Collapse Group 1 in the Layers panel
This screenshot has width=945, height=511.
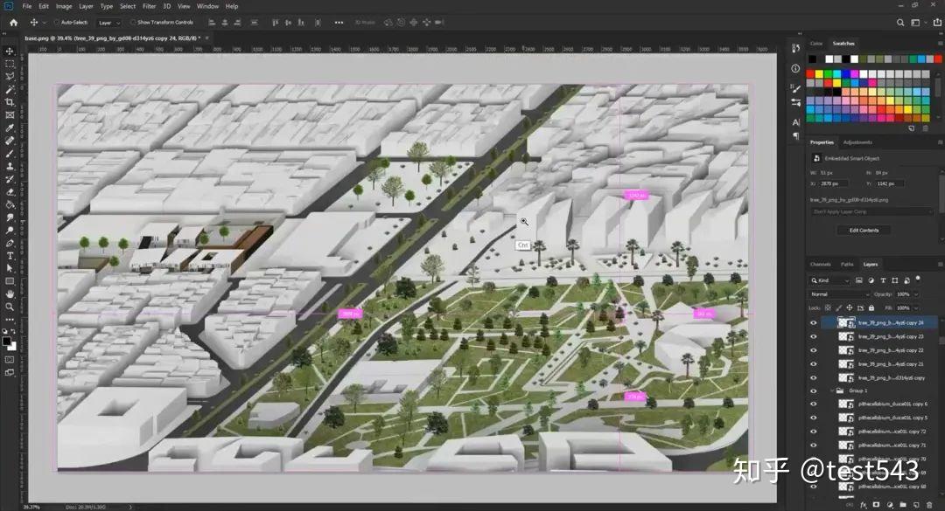coord(833,390)
